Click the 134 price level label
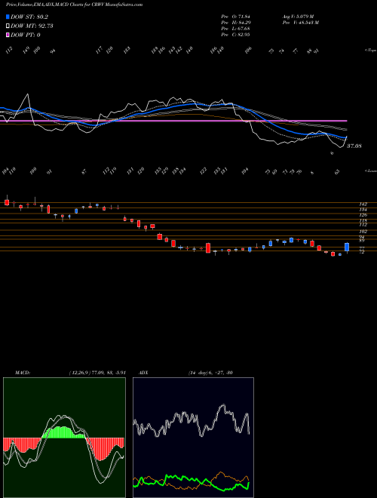377x498 pixels. pos(363,210)
